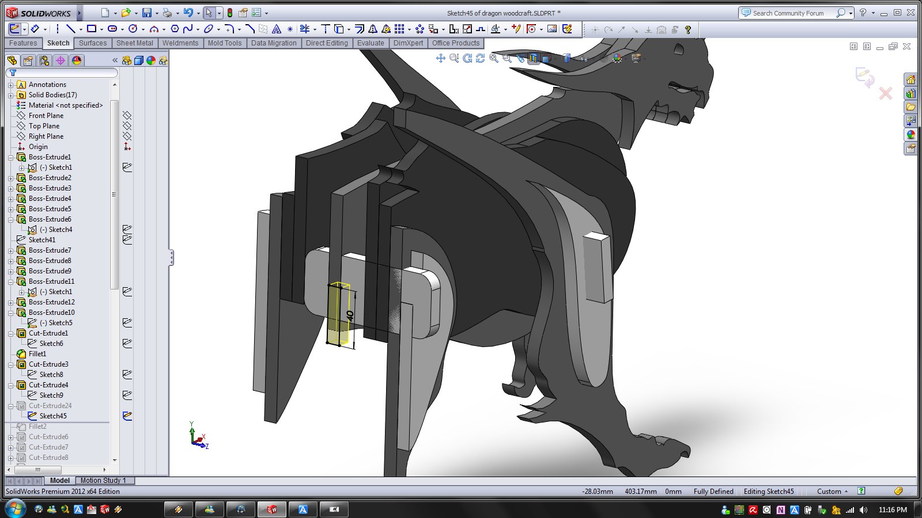Activate the Smart Dimension tool
The height and width of the screenshot is (518, 922).
tap(35, 29)
